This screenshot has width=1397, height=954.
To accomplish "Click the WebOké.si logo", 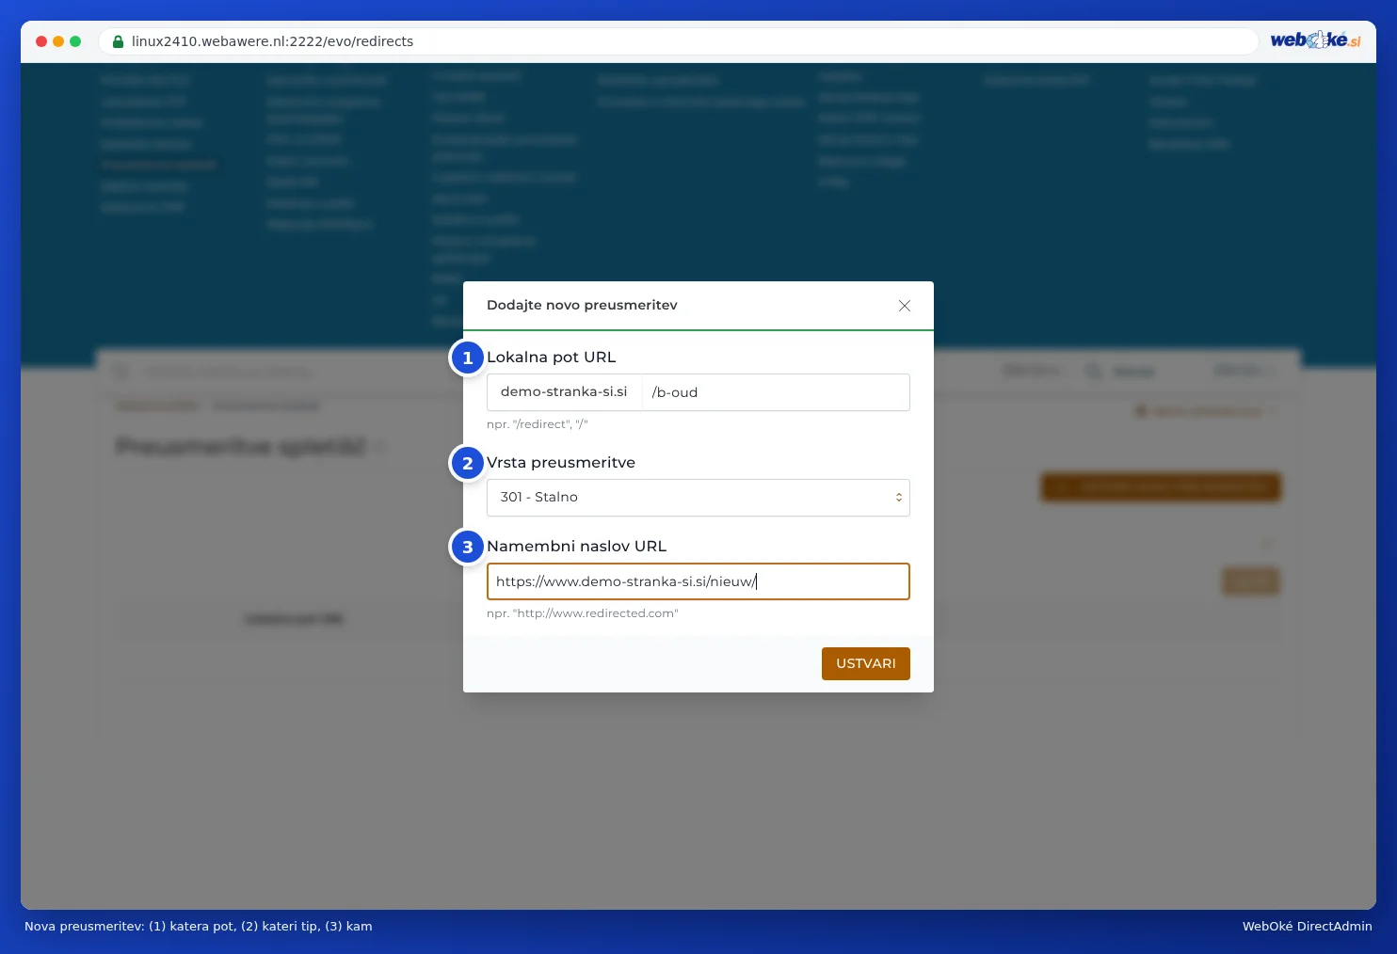I will pyautogui.click(x=1315, y=40).
